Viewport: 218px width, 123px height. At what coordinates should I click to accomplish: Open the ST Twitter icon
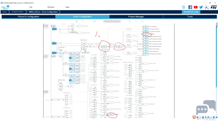pyautogui.click(x=201, y=7)
